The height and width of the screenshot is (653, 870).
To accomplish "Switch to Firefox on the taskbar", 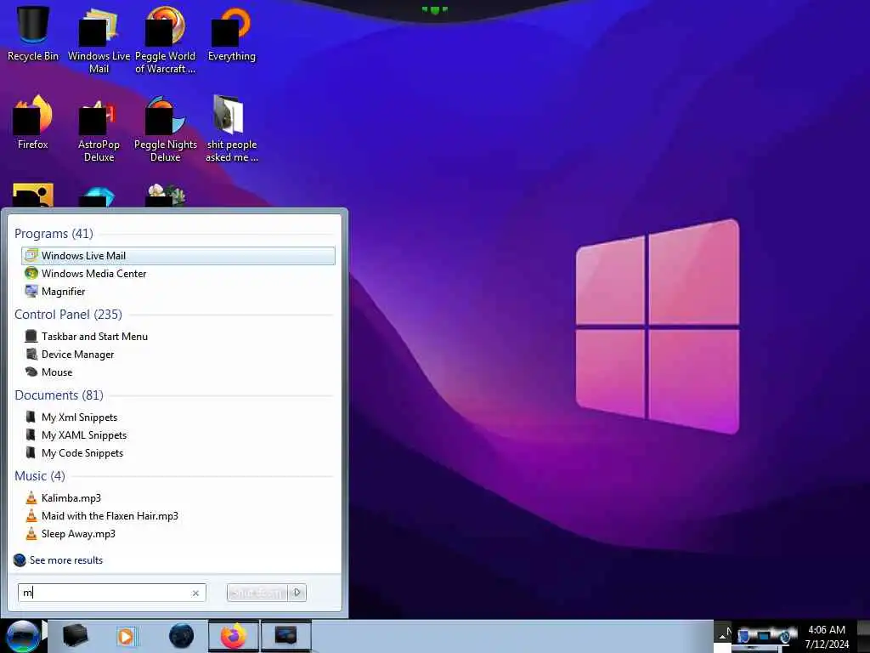I will [234, 636].
